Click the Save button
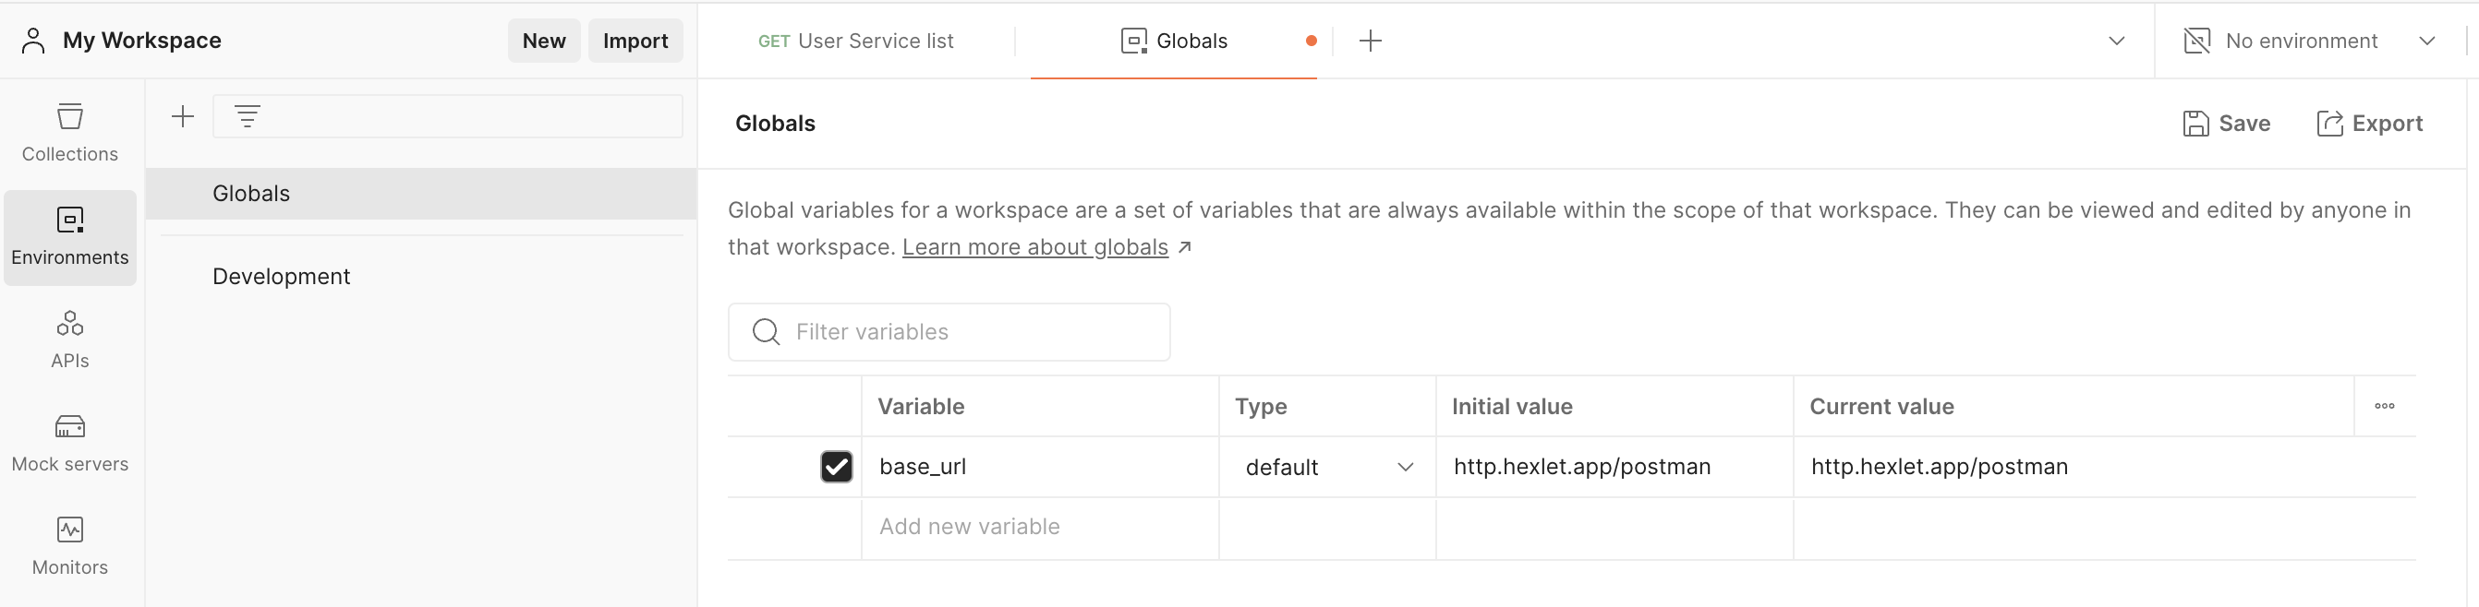2479x607 pixels. (2226, 123)
